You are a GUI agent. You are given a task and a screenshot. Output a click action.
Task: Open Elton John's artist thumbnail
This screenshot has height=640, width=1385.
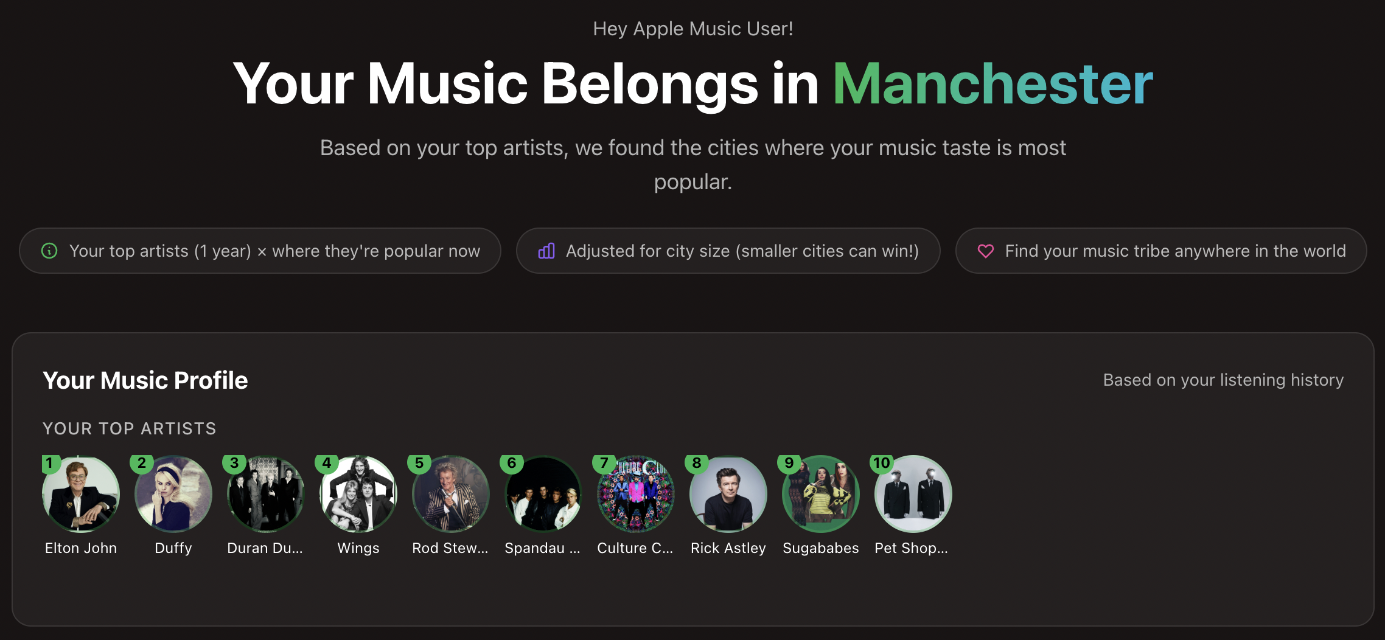pos(80,494)
